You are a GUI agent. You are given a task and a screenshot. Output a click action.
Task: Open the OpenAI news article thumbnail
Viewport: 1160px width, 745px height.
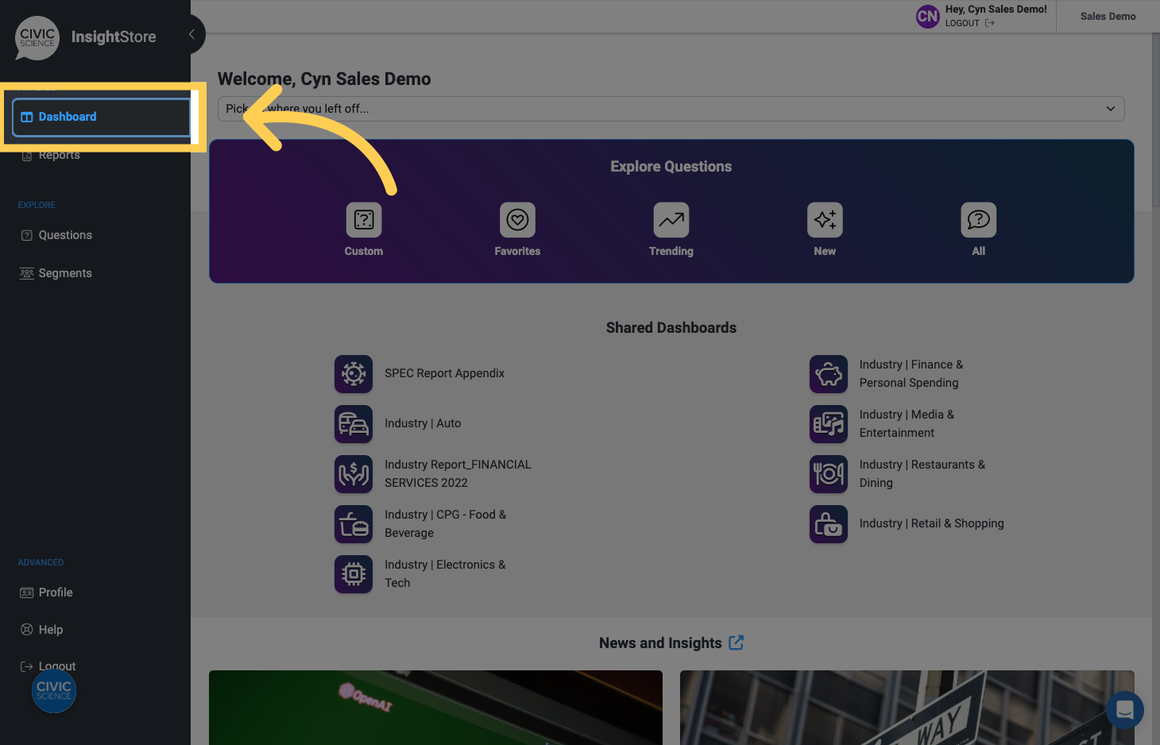point(435,708)
